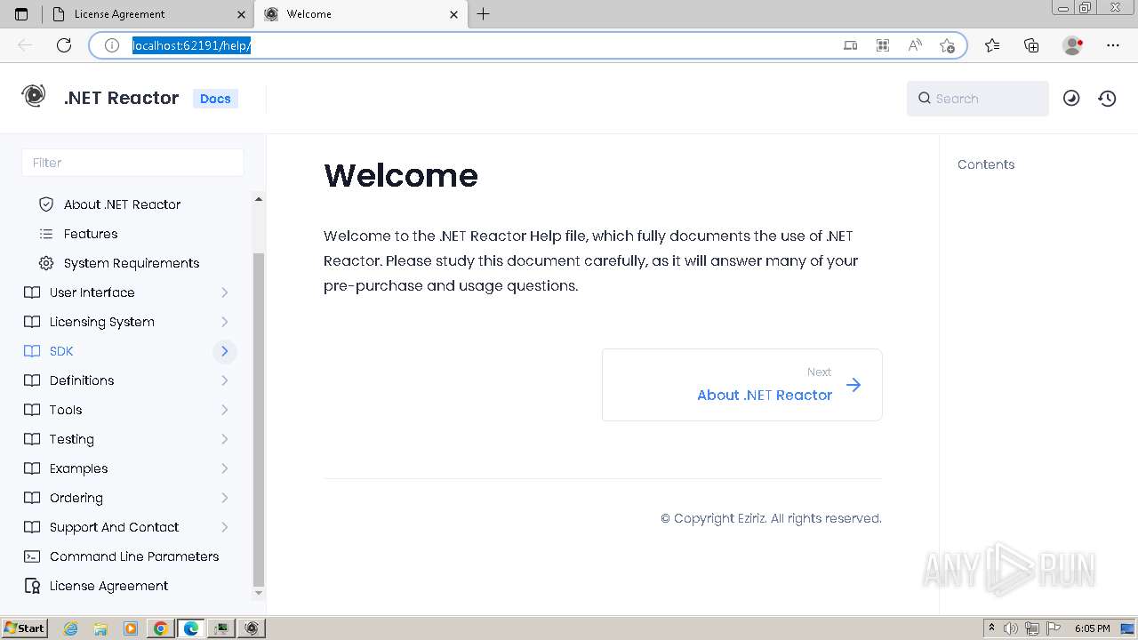Toggle dark mode theme icon

(x=1071, y=99)
